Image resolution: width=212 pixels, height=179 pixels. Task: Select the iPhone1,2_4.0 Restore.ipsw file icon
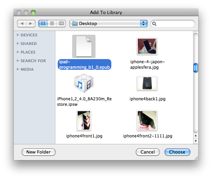84,83
